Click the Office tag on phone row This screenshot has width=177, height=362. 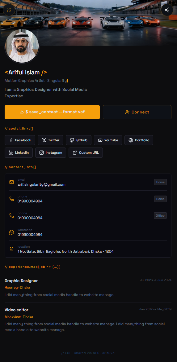click(x=160, y=216)
